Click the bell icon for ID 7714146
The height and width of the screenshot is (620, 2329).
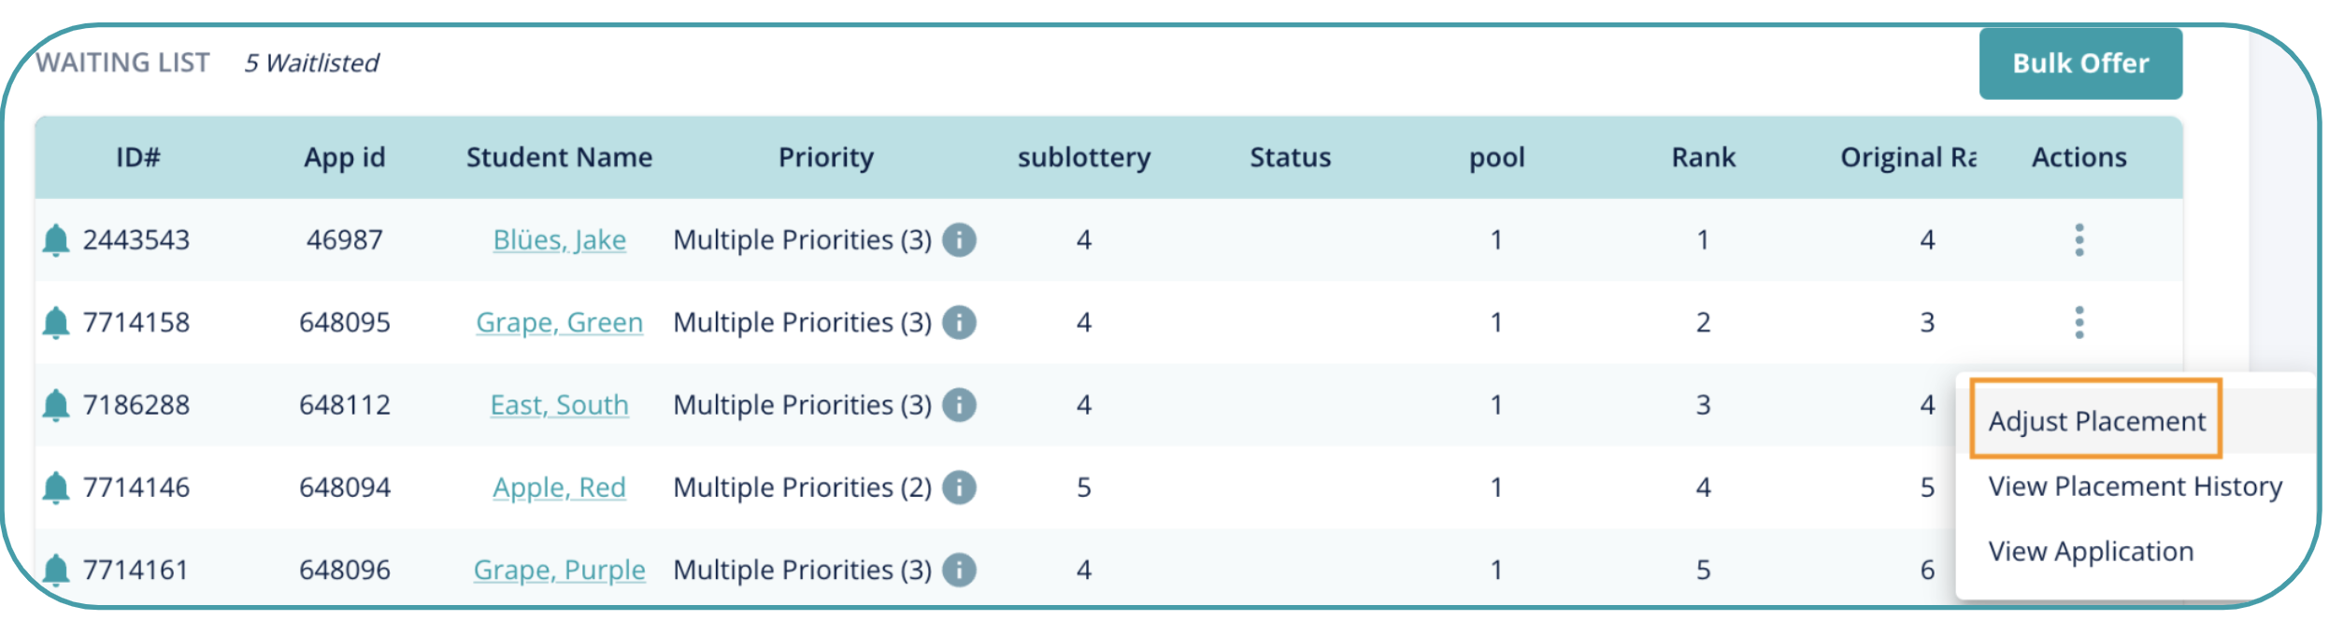click(56, 487)
